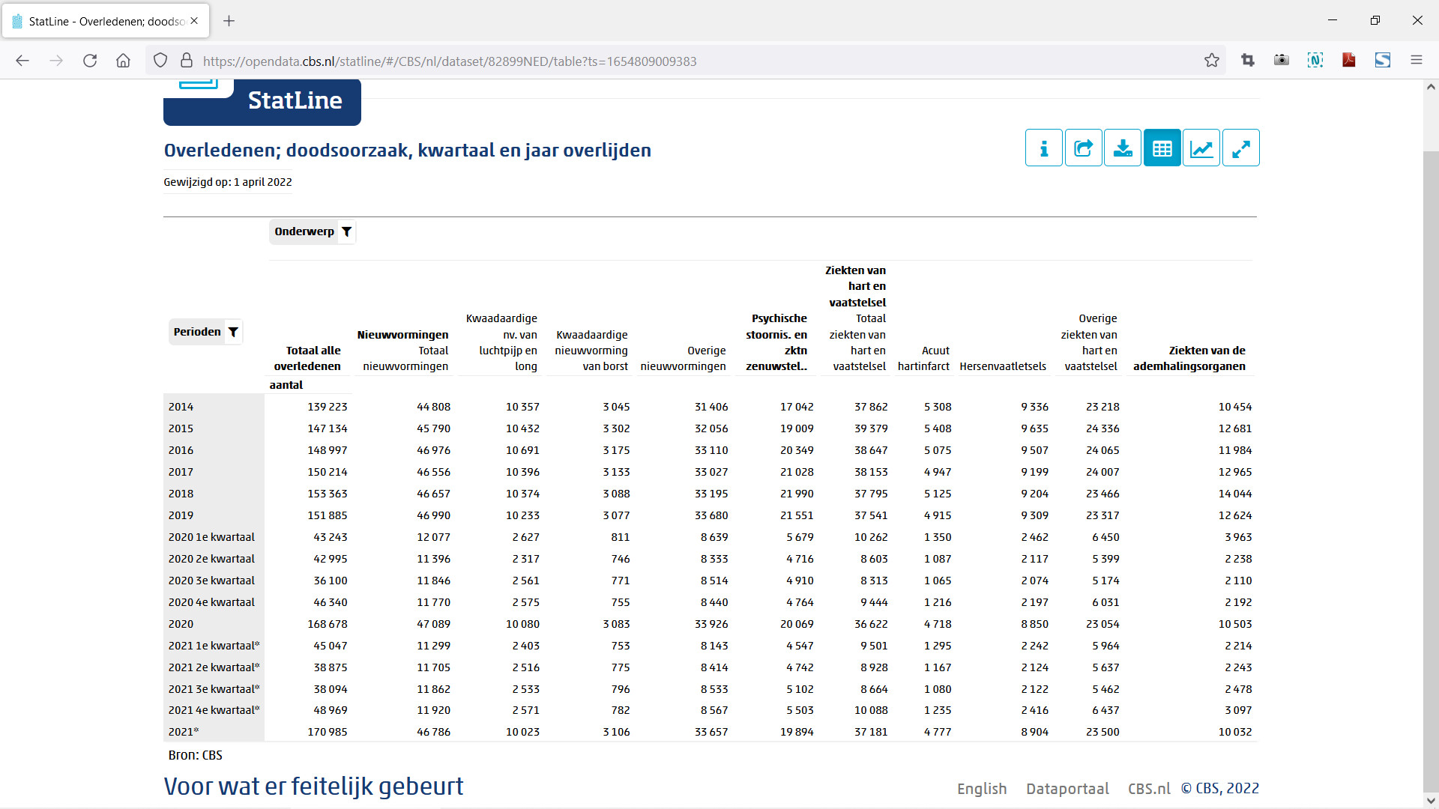Bookmark this page with star icon
This screenshot has height=809, width=1439.
(x=1211, y=61)
